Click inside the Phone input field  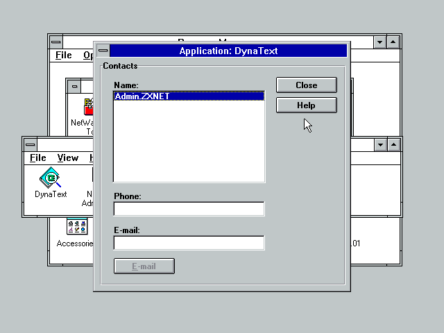[x=189, y=209]
